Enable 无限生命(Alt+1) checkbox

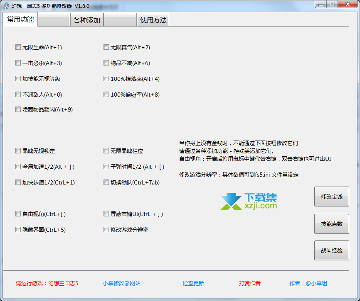[x=18, y=47]
